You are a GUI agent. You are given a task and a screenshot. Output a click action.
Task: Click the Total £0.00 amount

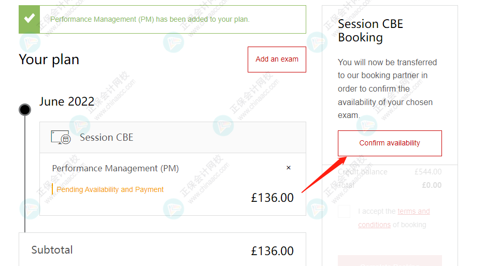point(432,185)
